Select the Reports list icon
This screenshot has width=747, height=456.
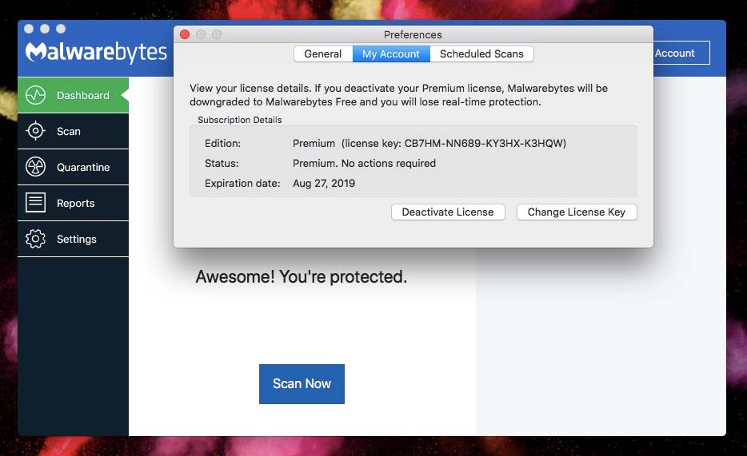pos(36,203)
